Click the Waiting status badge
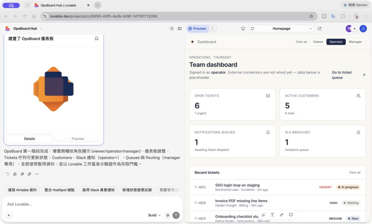 pyautogui.click(x=351, y=203)
